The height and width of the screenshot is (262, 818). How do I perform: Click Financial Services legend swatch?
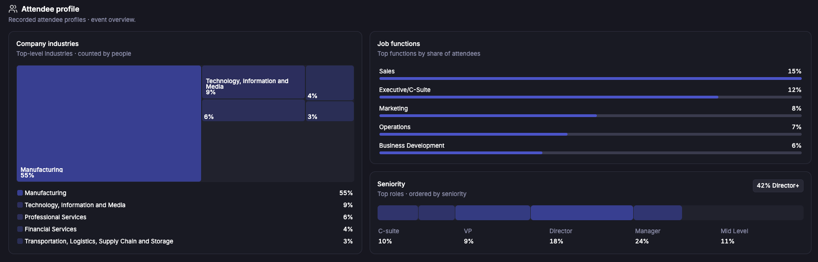coord(20,229)
